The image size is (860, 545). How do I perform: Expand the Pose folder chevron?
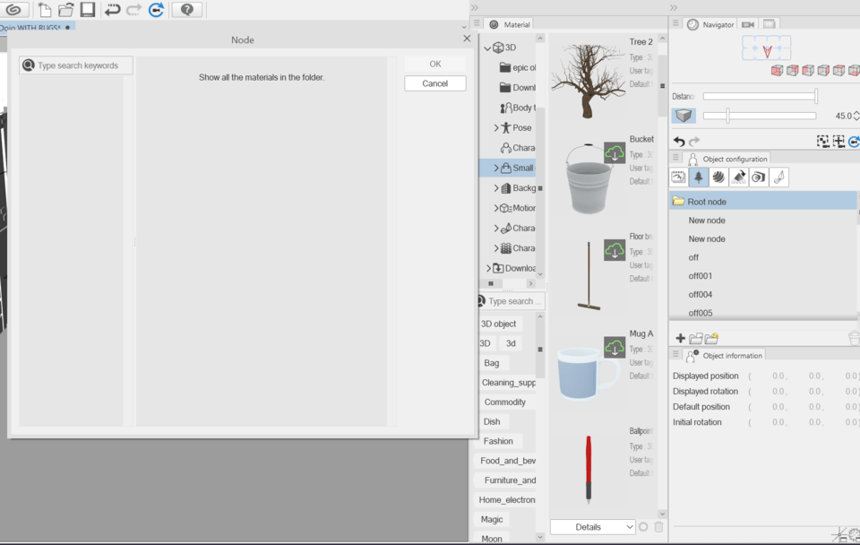pyautogui.click(x=495, y=128)
